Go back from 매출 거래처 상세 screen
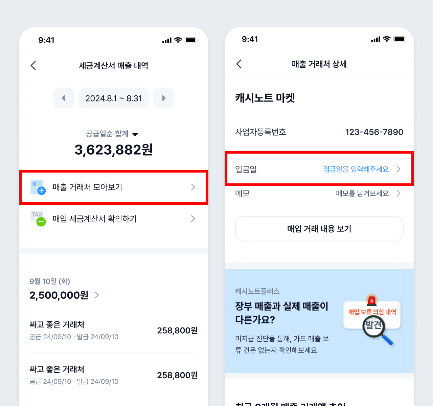 [239, 64]
